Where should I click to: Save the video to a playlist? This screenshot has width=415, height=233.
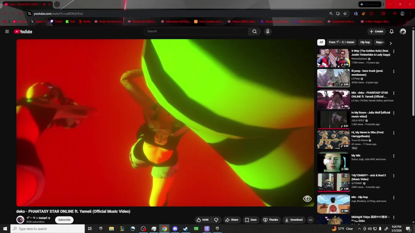coord(251,220)
